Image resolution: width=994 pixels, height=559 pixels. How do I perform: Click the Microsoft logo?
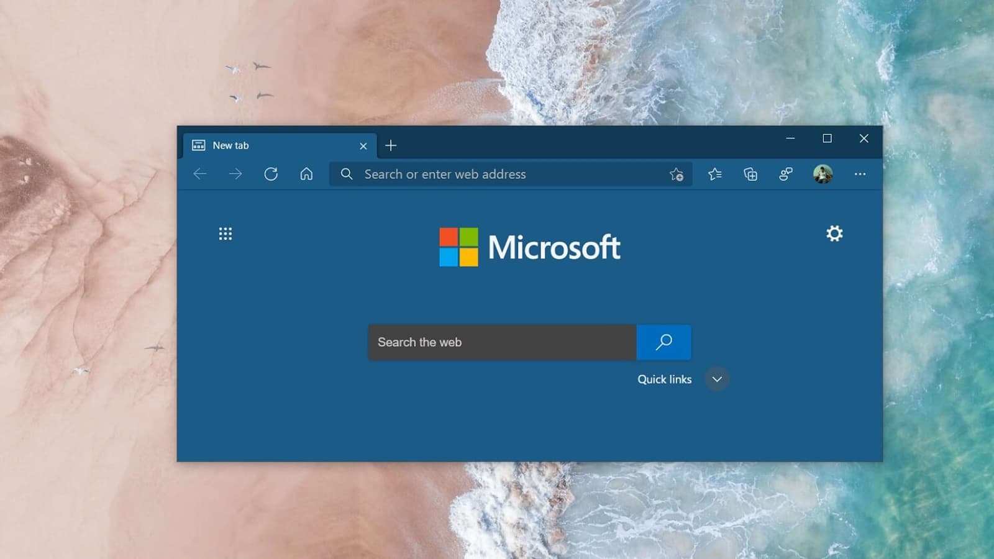coord(530,247)
